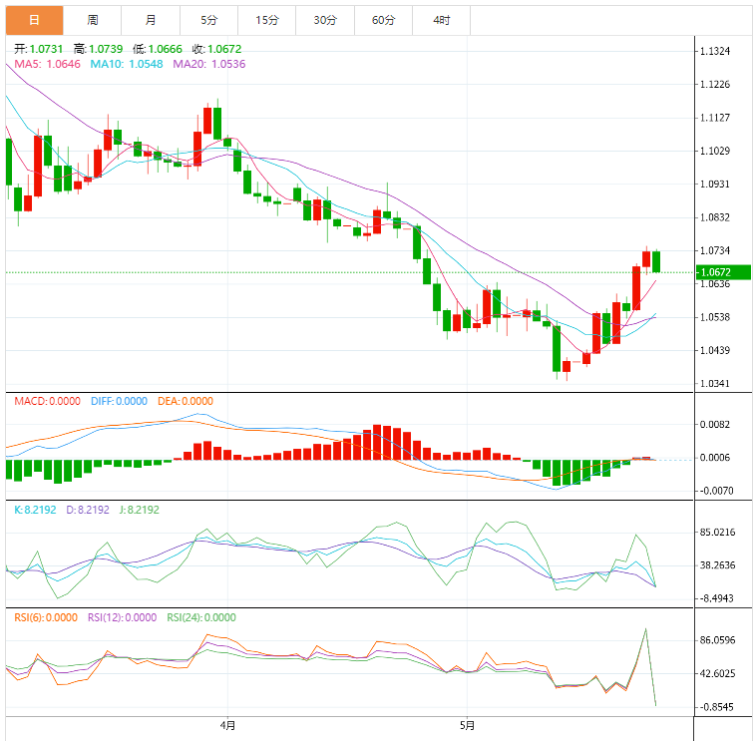Click the 5月 time axis marker
This screenshot has width=755, height=741.
pos(467,725)
